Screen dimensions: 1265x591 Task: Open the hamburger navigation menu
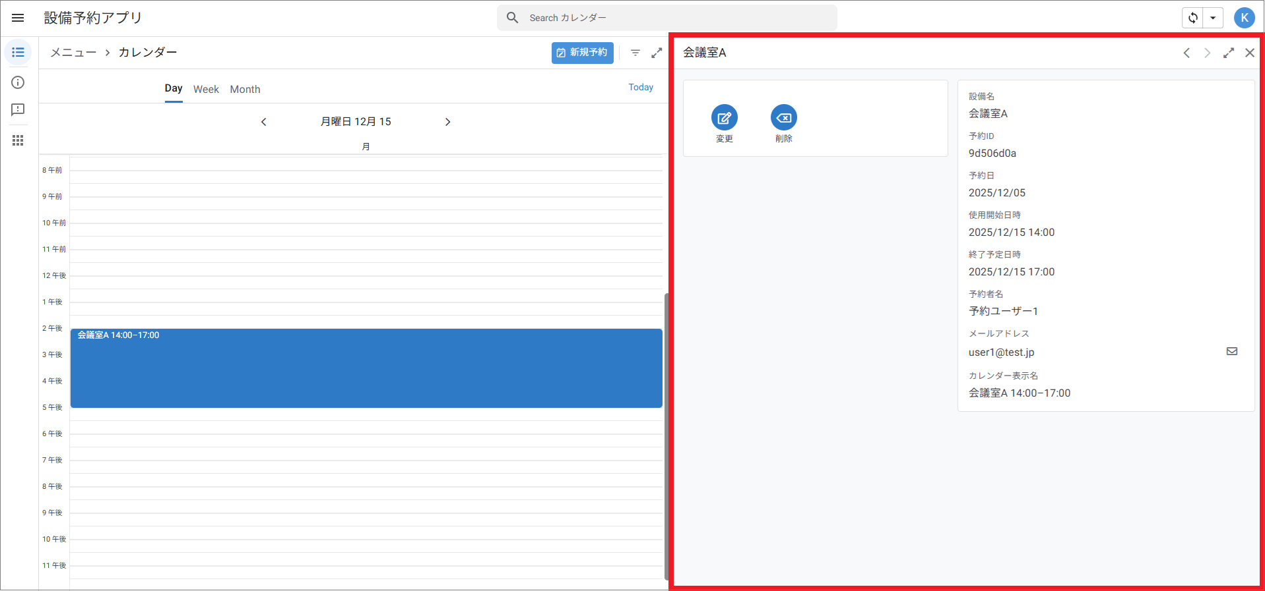click(18, 18)
